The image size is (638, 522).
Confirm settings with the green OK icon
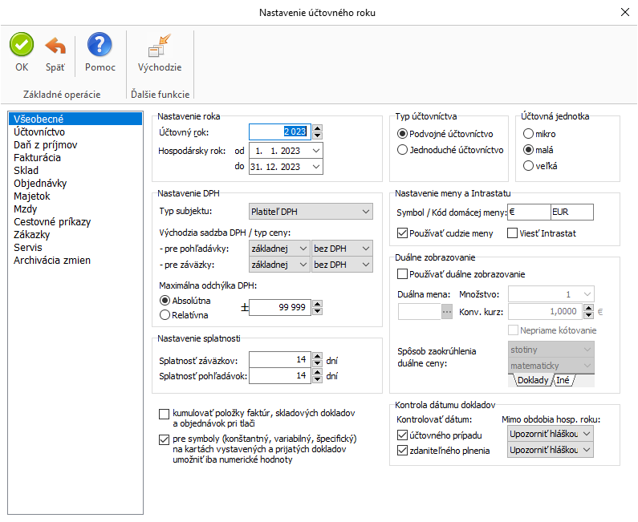22,44
